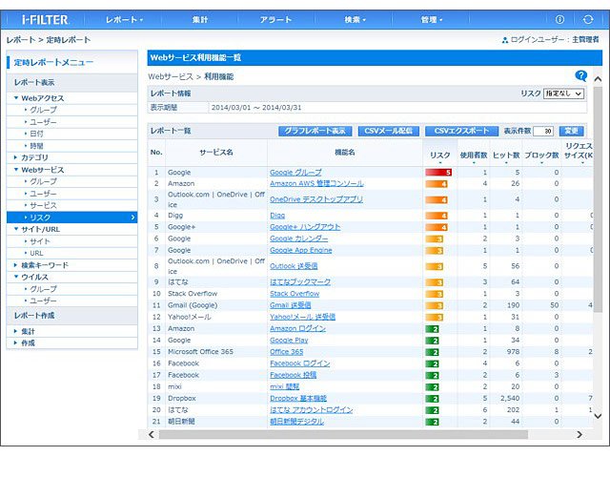Open the Google グループ link
610x477 pixels.
(x=295, y=172)
